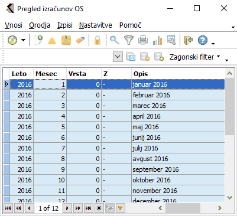The width and height of the screenshot is (237, 216).
Task: Click the green refresh icon
Action: [12, 40]
